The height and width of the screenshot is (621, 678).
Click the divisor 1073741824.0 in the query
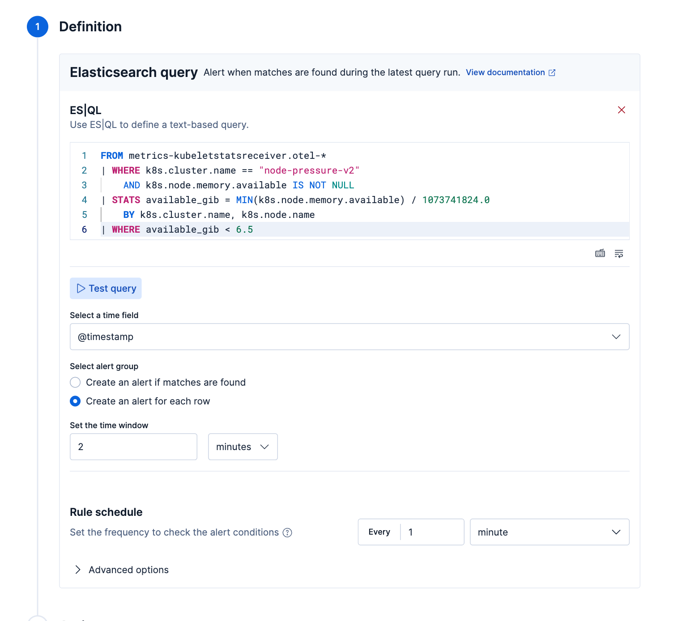[456, 200]
